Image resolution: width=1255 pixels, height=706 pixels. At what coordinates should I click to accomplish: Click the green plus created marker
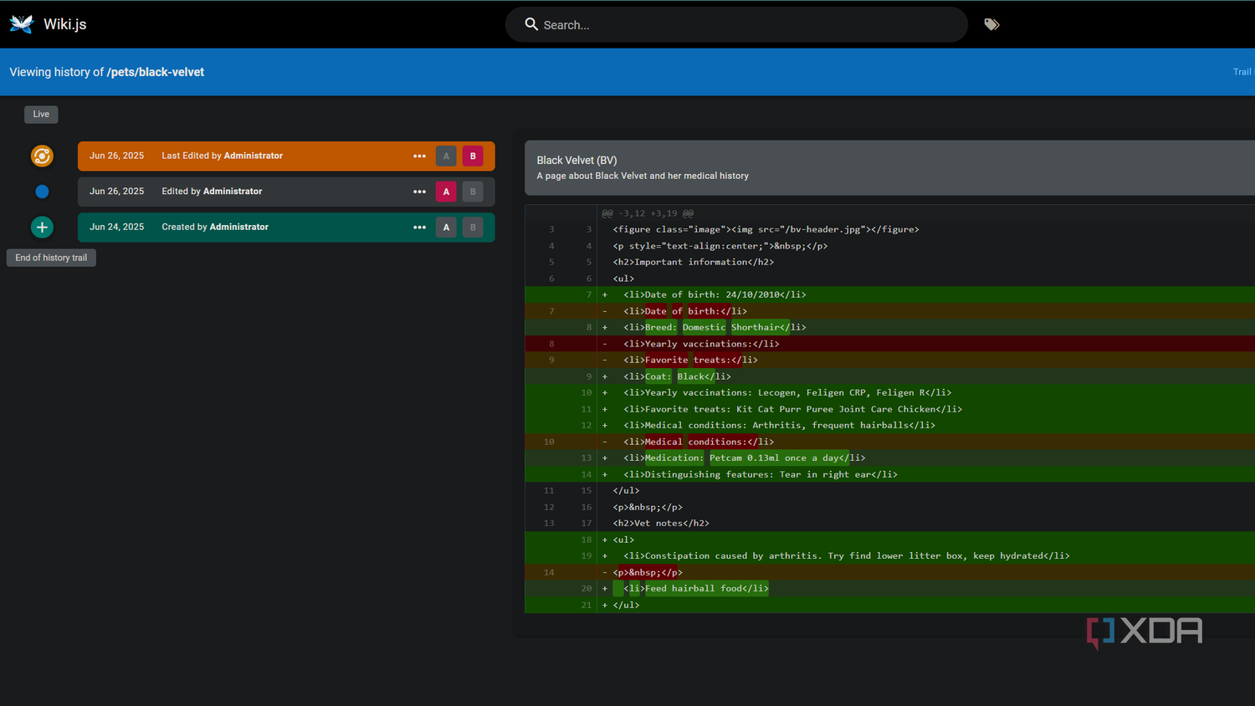(42, 227)
